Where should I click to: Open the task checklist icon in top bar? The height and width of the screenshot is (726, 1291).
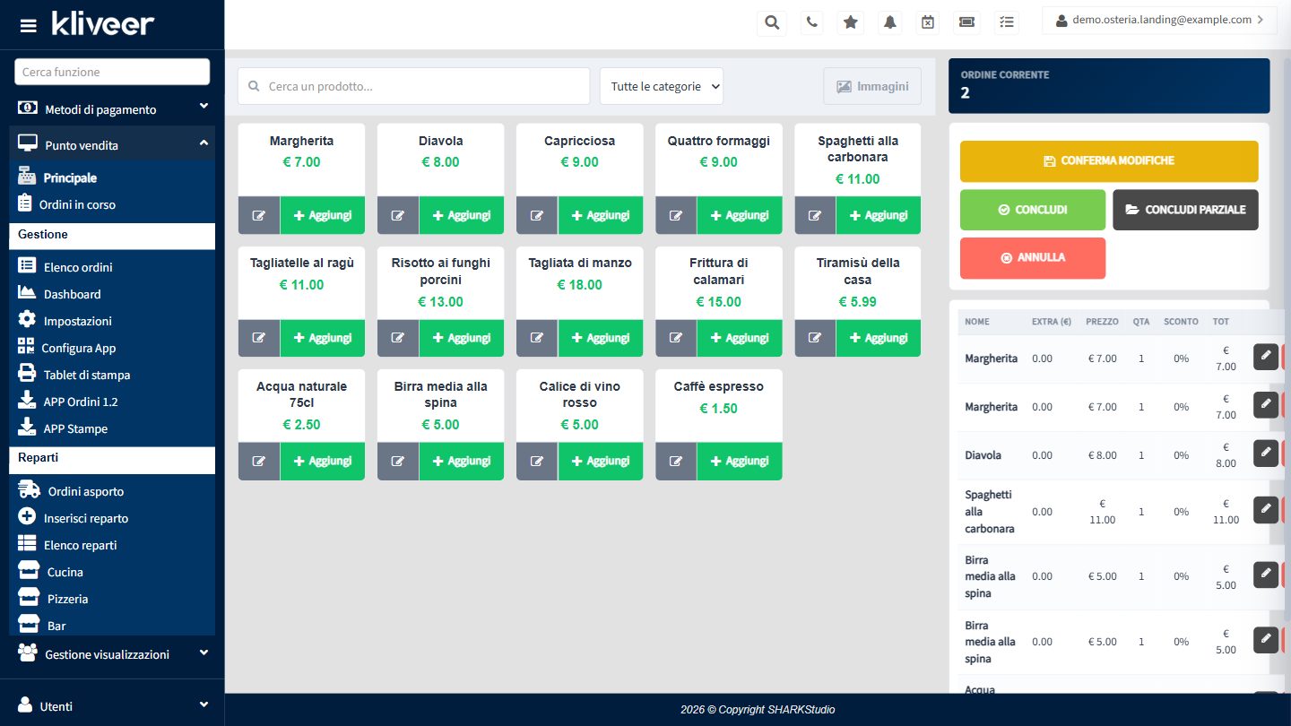tap(1007, 22)
